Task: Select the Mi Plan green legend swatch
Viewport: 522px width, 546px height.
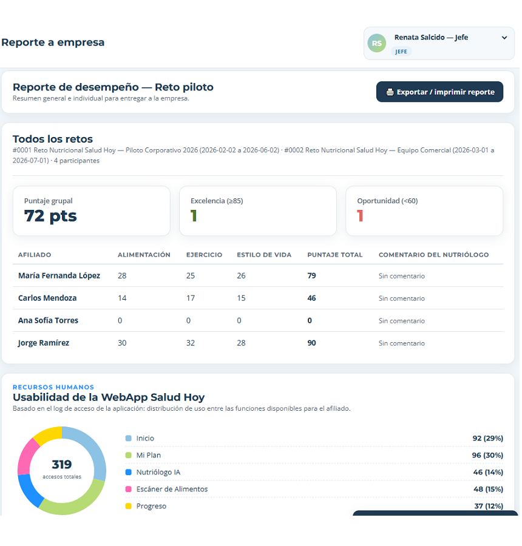Action: (129, 456)
